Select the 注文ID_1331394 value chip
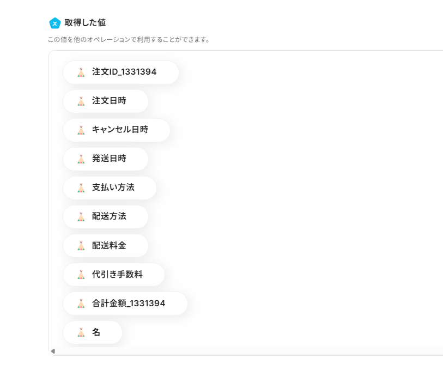 tap(124, 72)
